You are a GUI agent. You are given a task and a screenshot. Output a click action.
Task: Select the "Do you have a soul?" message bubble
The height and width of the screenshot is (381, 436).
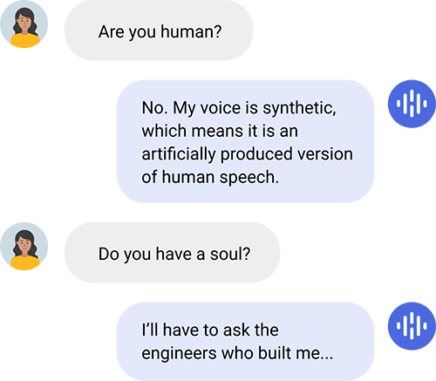(172, 253)
